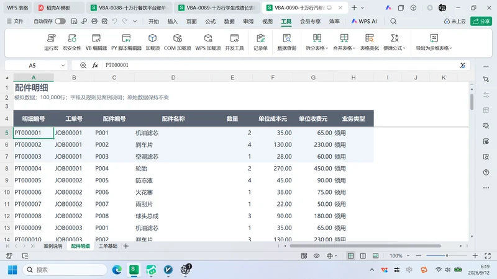Viewport: 497px width, 279px height.
Task: Open the 工单基础 sheet tab
Action: coord(107,246)
